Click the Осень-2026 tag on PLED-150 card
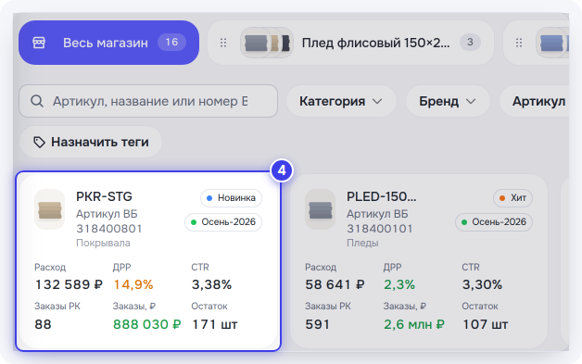Screen dimensions: 582x364 click(x=494, y=222)
